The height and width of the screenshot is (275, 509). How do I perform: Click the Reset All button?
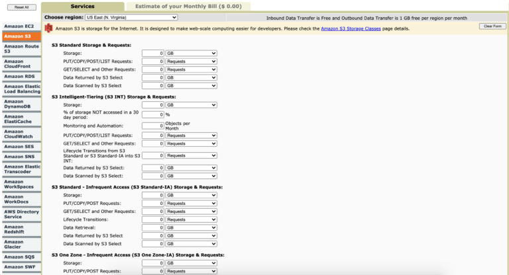coord(22,7)
